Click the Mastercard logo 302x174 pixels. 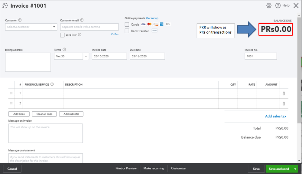click(x=149, y=24)
